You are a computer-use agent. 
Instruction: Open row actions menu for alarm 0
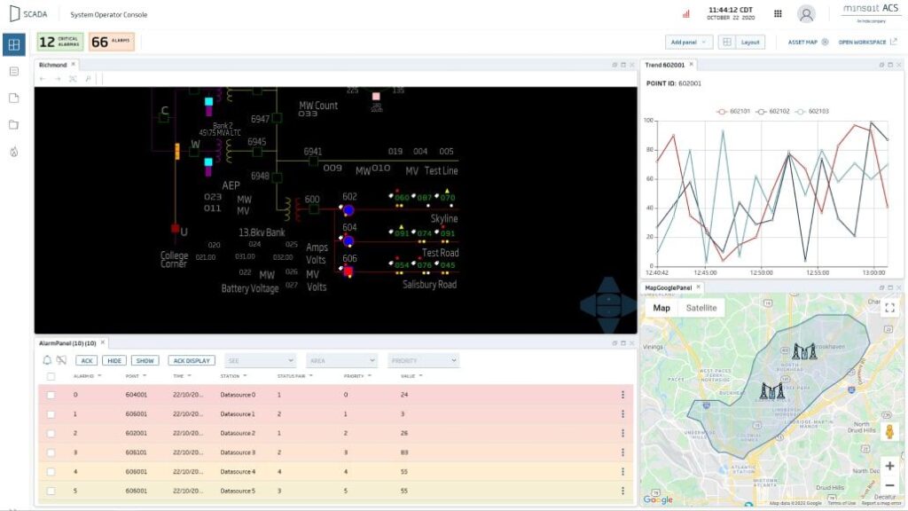click(622, 395)
